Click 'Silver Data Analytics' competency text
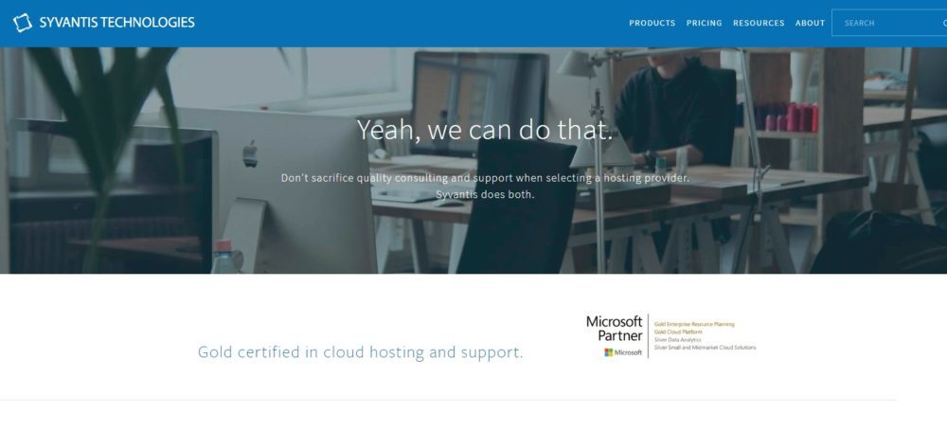 tap(678, 339)
